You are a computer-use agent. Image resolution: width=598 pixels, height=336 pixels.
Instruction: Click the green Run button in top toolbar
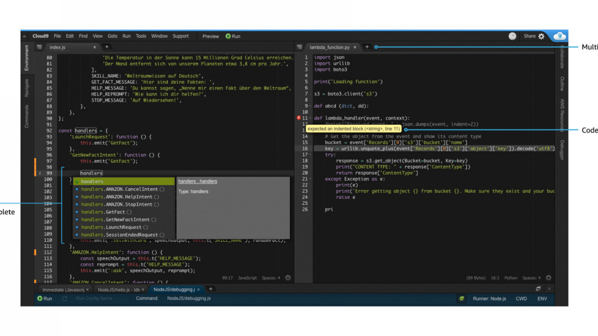click(x=233, y=36)
